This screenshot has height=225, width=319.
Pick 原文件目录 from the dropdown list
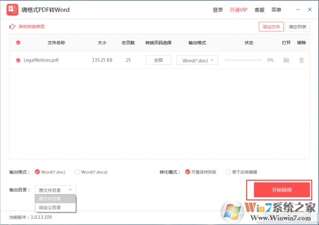(55, 199)
